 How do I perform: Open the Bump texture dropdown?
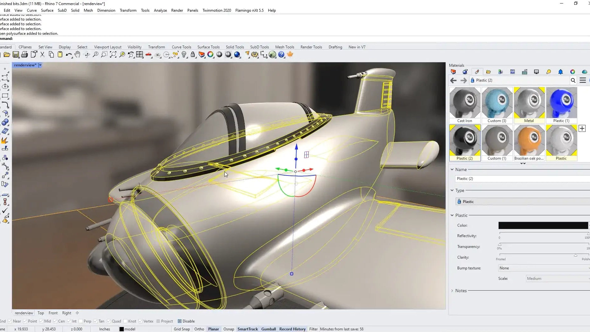tap(544, 268)
